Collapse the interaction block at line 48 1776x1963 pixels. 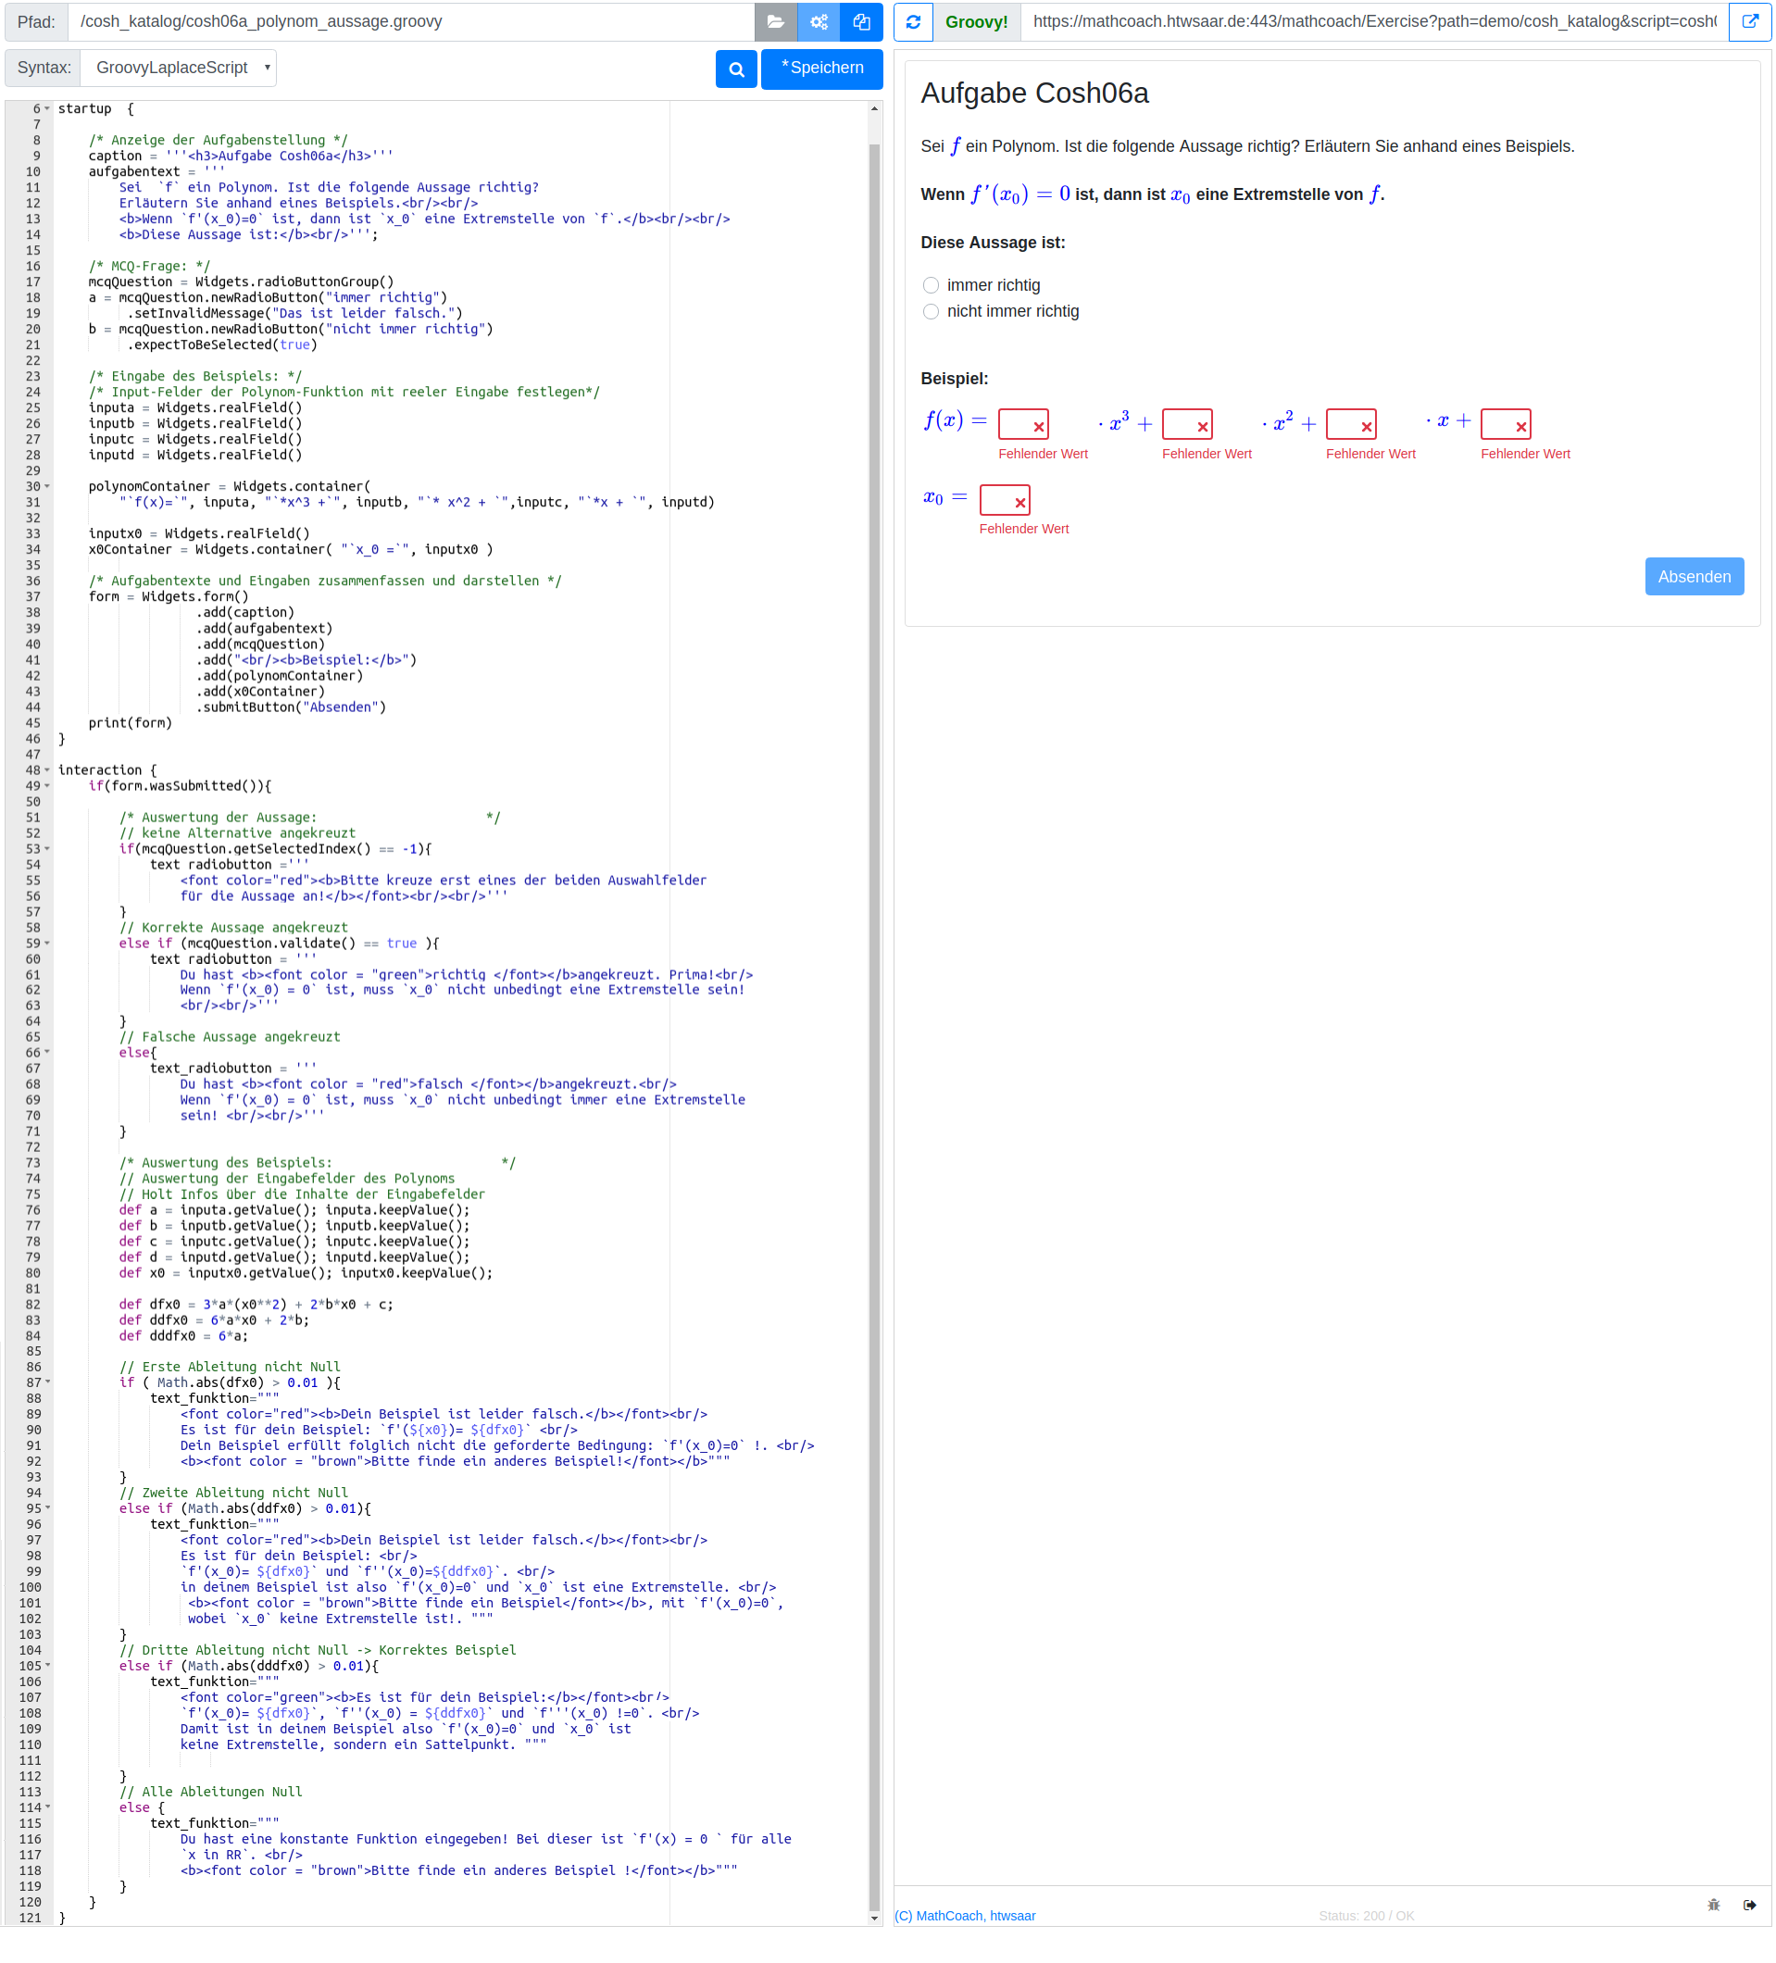46,770
